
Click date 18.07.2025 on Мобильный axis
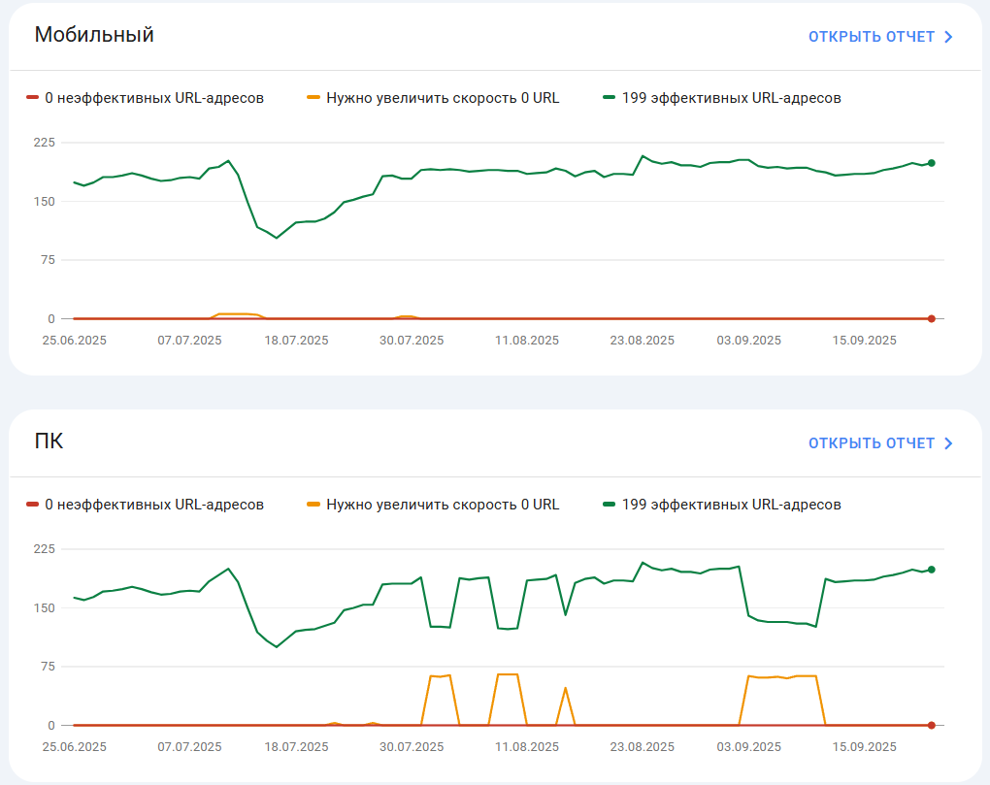296,341
